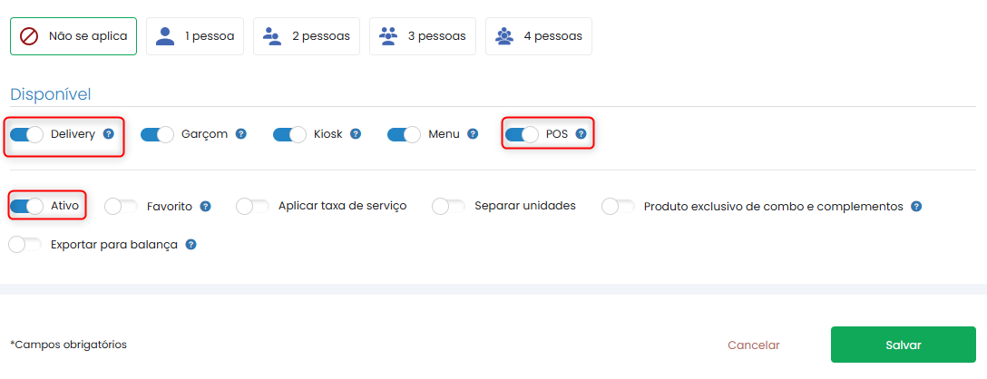This screenshot has width=987, height=379.
Task: Enable the Favorito toggle
Action: (121, 207)
